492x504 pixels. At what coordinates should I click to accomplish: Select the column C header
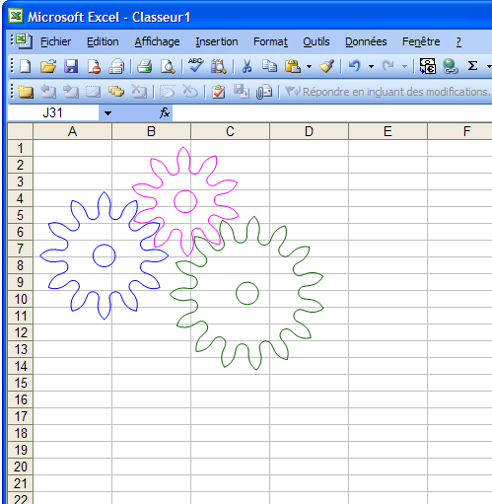tap(230, 131)
